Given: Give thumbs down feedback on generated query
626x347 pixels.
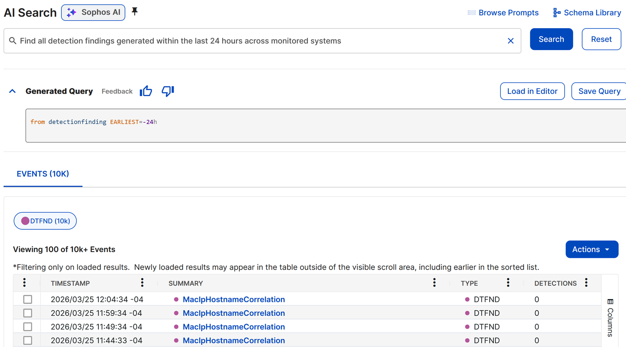Looking at the screenshot, I should point(168,91).
